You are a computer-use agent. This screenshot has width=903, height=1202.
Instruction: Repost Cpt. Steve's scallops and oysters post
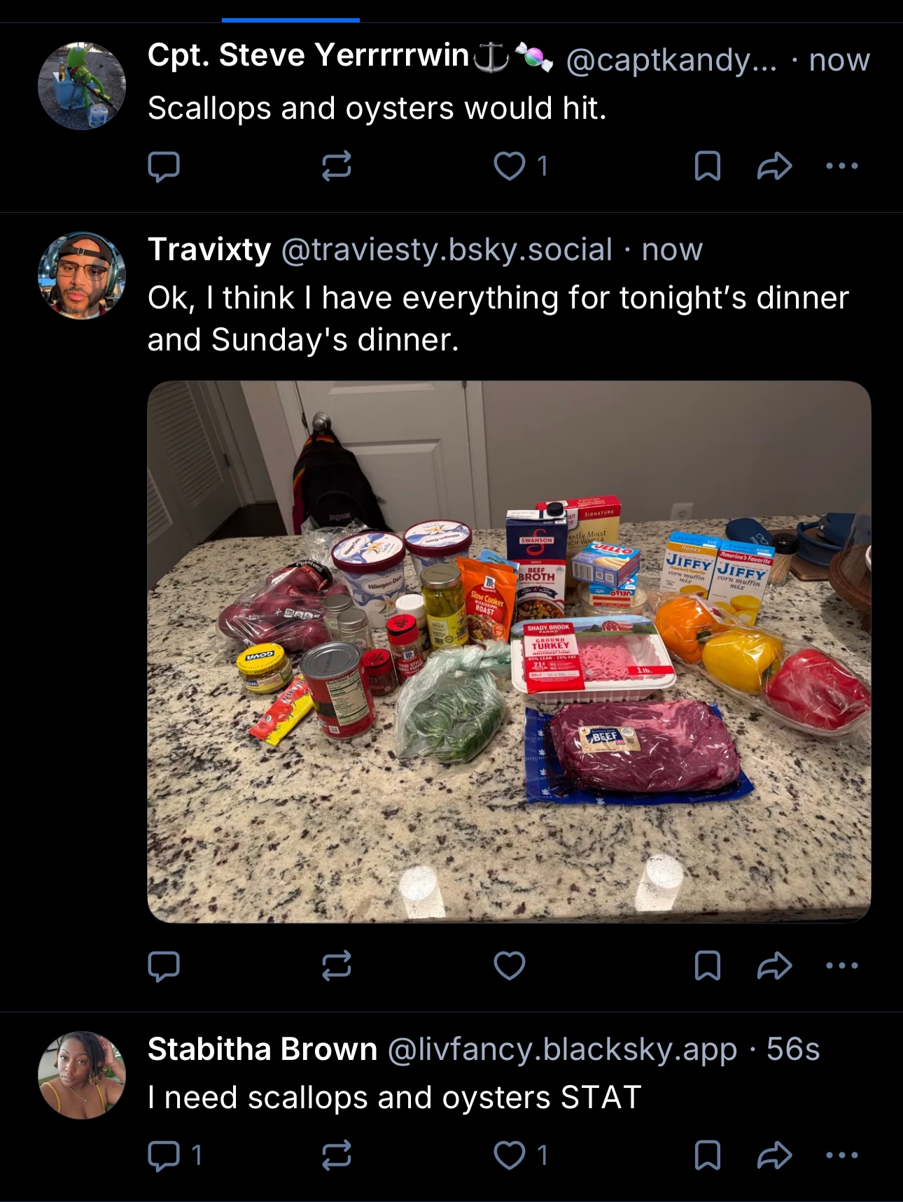[x=336, y=167]
